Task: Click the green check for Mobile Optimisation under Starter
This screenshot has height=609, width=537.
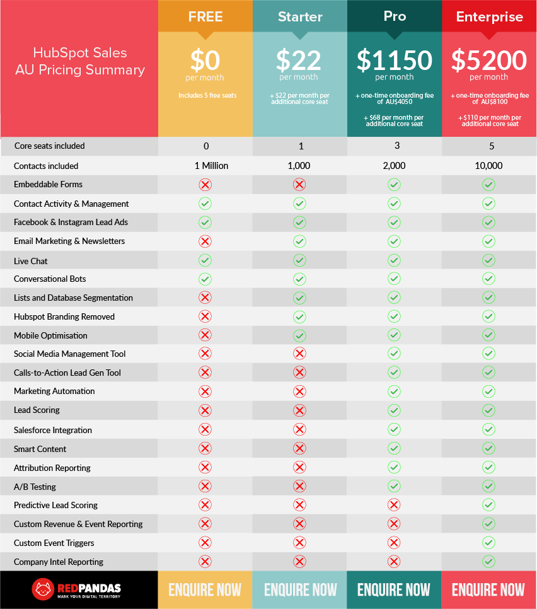Action: 299,335
